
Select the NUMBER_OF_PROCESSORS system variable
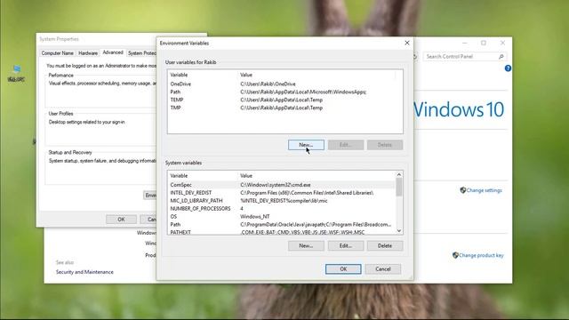click(282, 209)
